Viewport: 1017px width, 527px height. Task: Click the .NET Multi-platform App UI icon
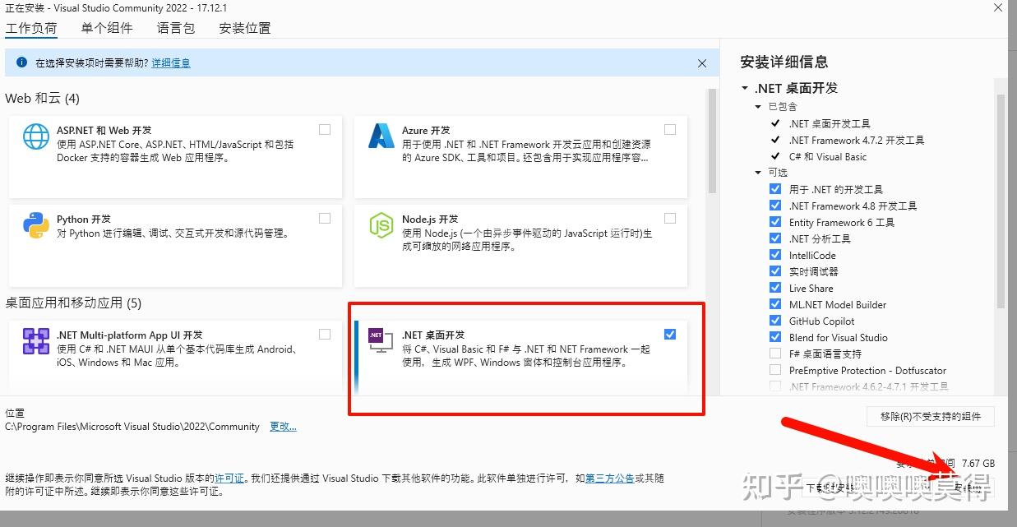click(x=36, y=341)
